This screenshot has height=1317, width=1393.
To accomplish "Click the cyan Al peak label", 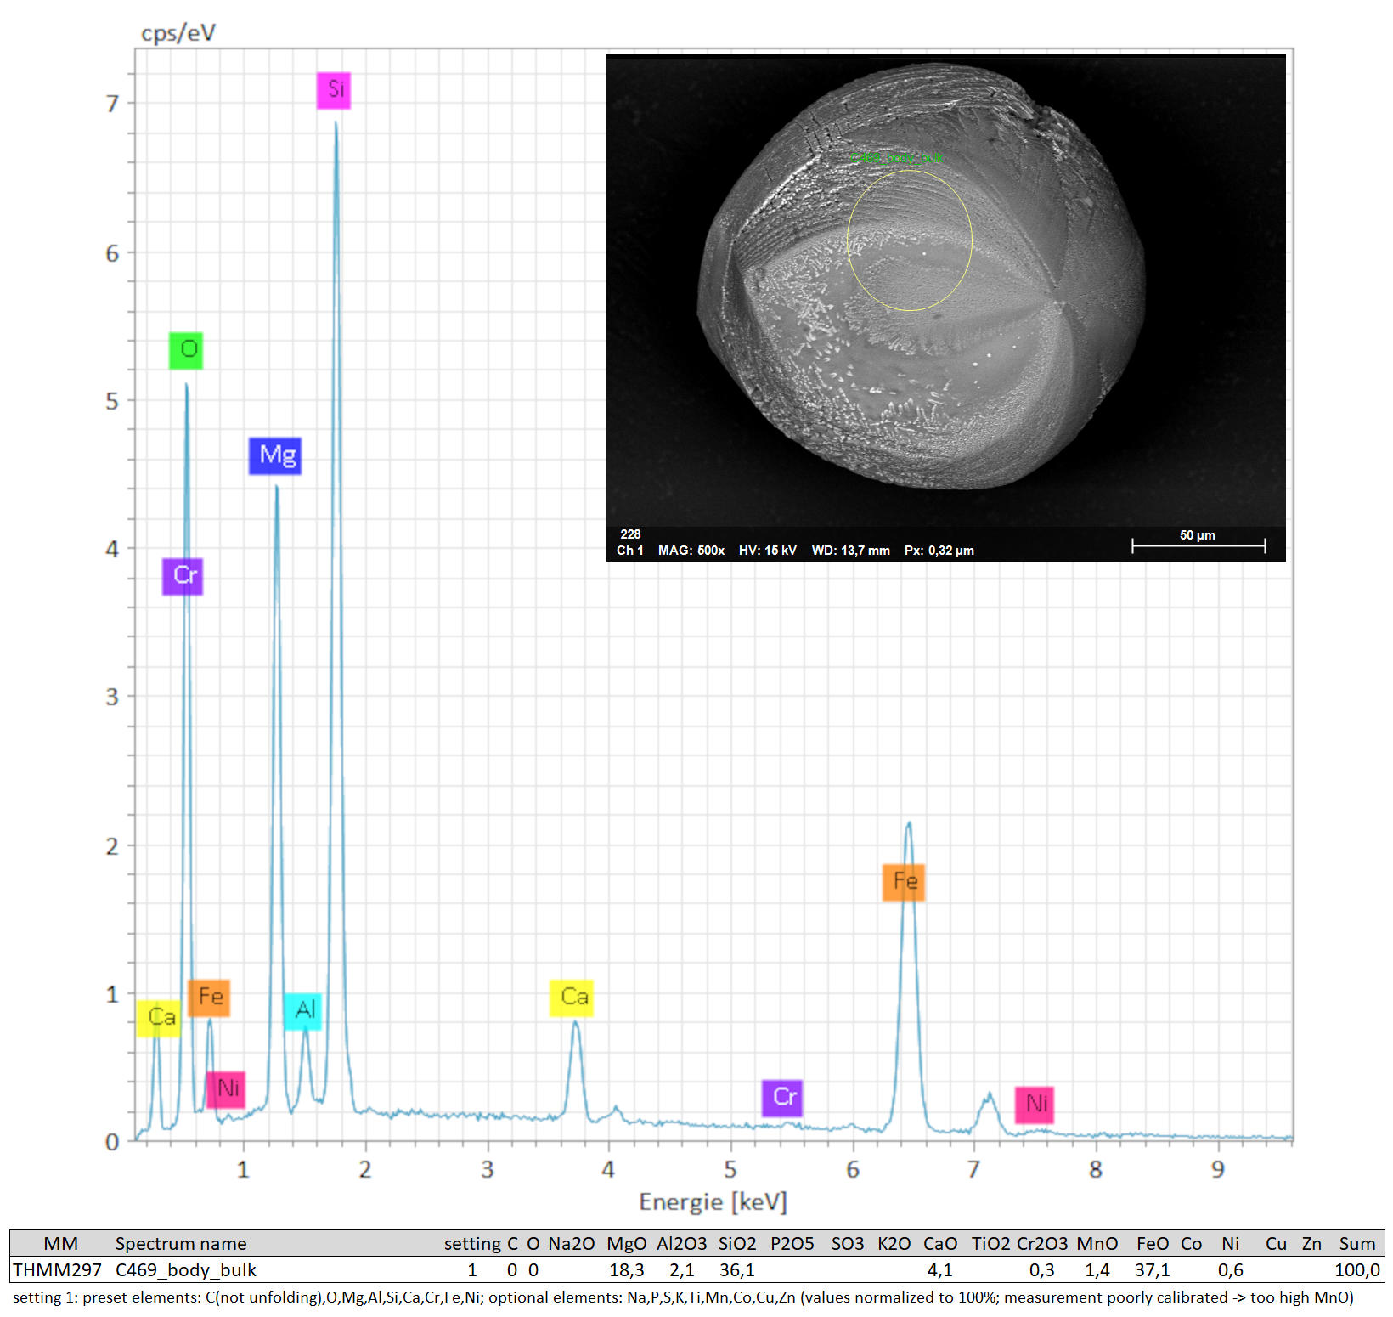I will tap(303, 1010).
